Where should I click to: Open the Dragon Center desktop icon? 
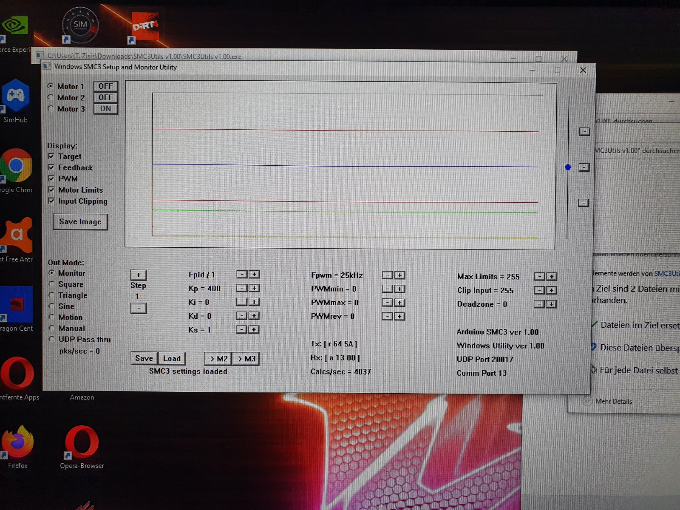click(x=16, y=309)
